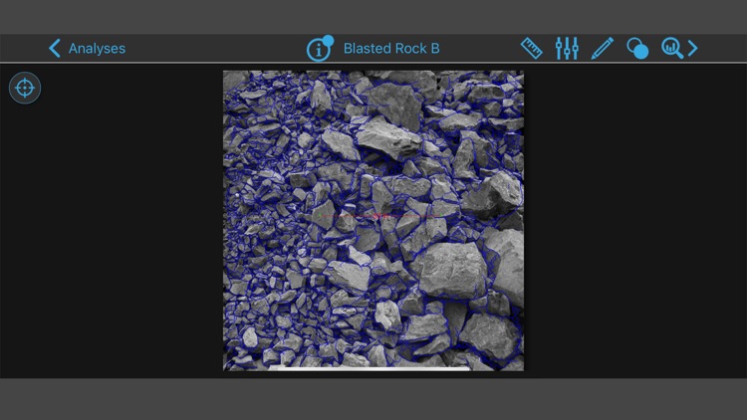The height and width of the screenshot is (420, 747).
Task: Open the info icon beside Blasted Rock B
Action: click(x=320, y=48)
